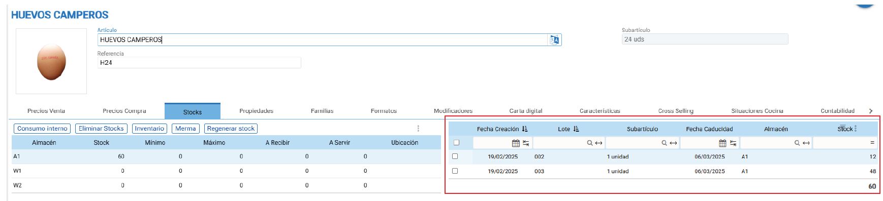Open the Cross Selling tab
The width and height of the screenshot is (883, 201).
tap(676, 111)
